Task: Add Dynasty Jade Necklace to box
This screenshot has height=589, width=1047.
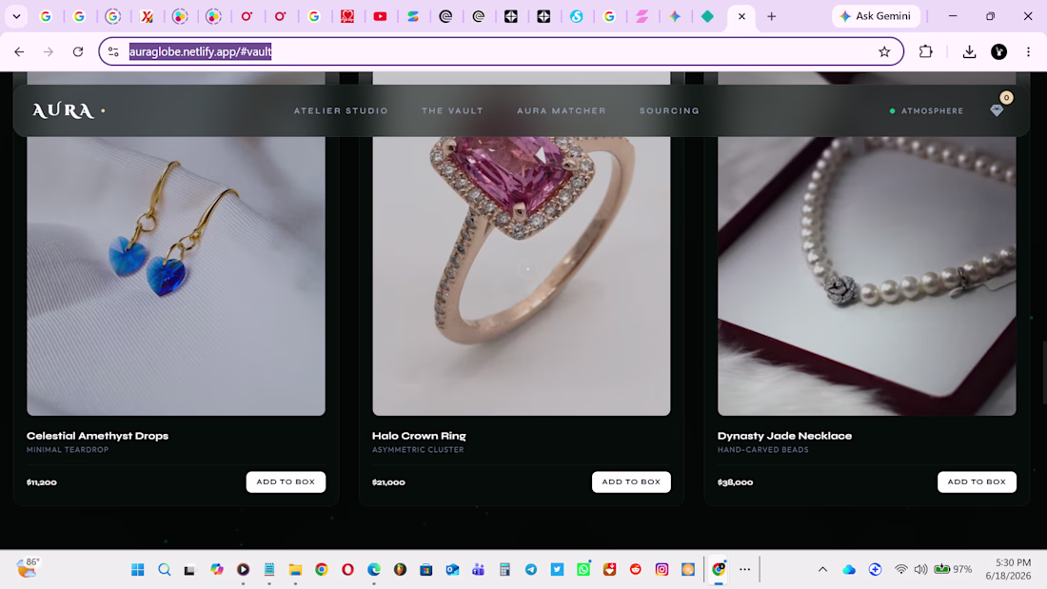Action: (x=977, y=481)
